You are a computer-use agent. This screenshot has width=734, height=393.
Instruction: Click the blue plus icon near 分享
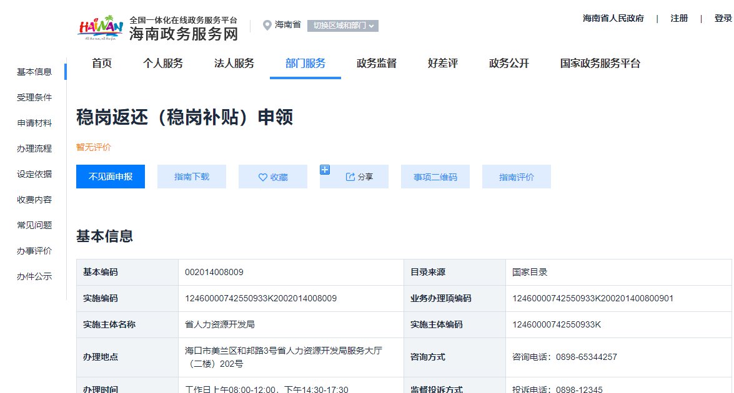click(x=324, y=169)
